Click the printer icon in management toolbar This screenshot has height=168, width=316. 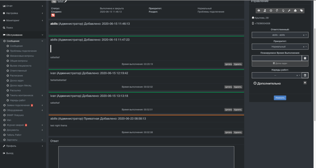tap(295, 10)
